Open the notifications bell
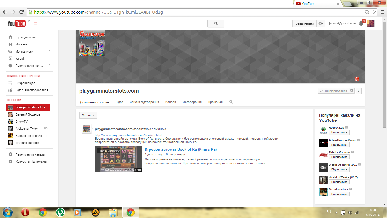The height and width of the screenshot is (218, 387). [361, 23]
